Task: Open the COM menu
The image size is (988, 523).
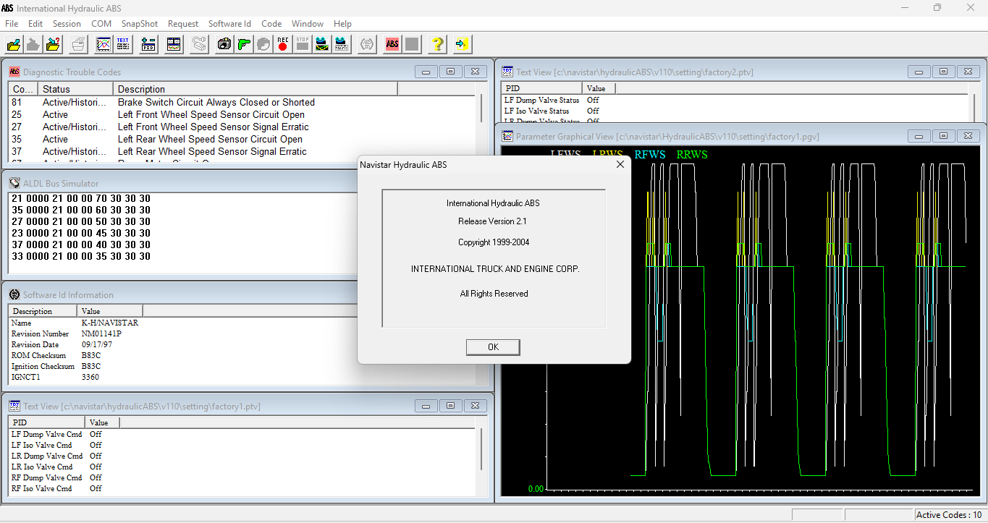Action: 101,24
